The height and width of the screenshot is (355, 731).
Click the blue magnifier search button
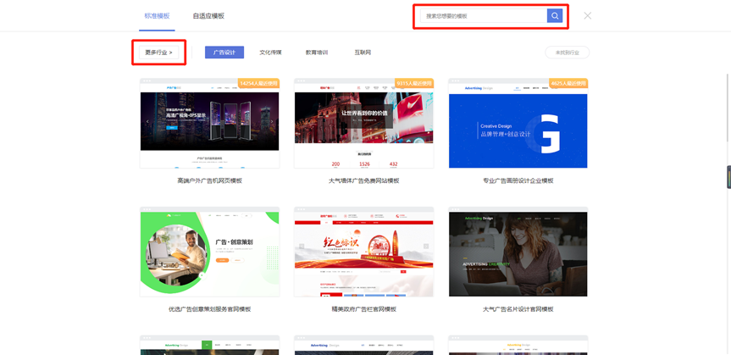click(x=555, y=16)
